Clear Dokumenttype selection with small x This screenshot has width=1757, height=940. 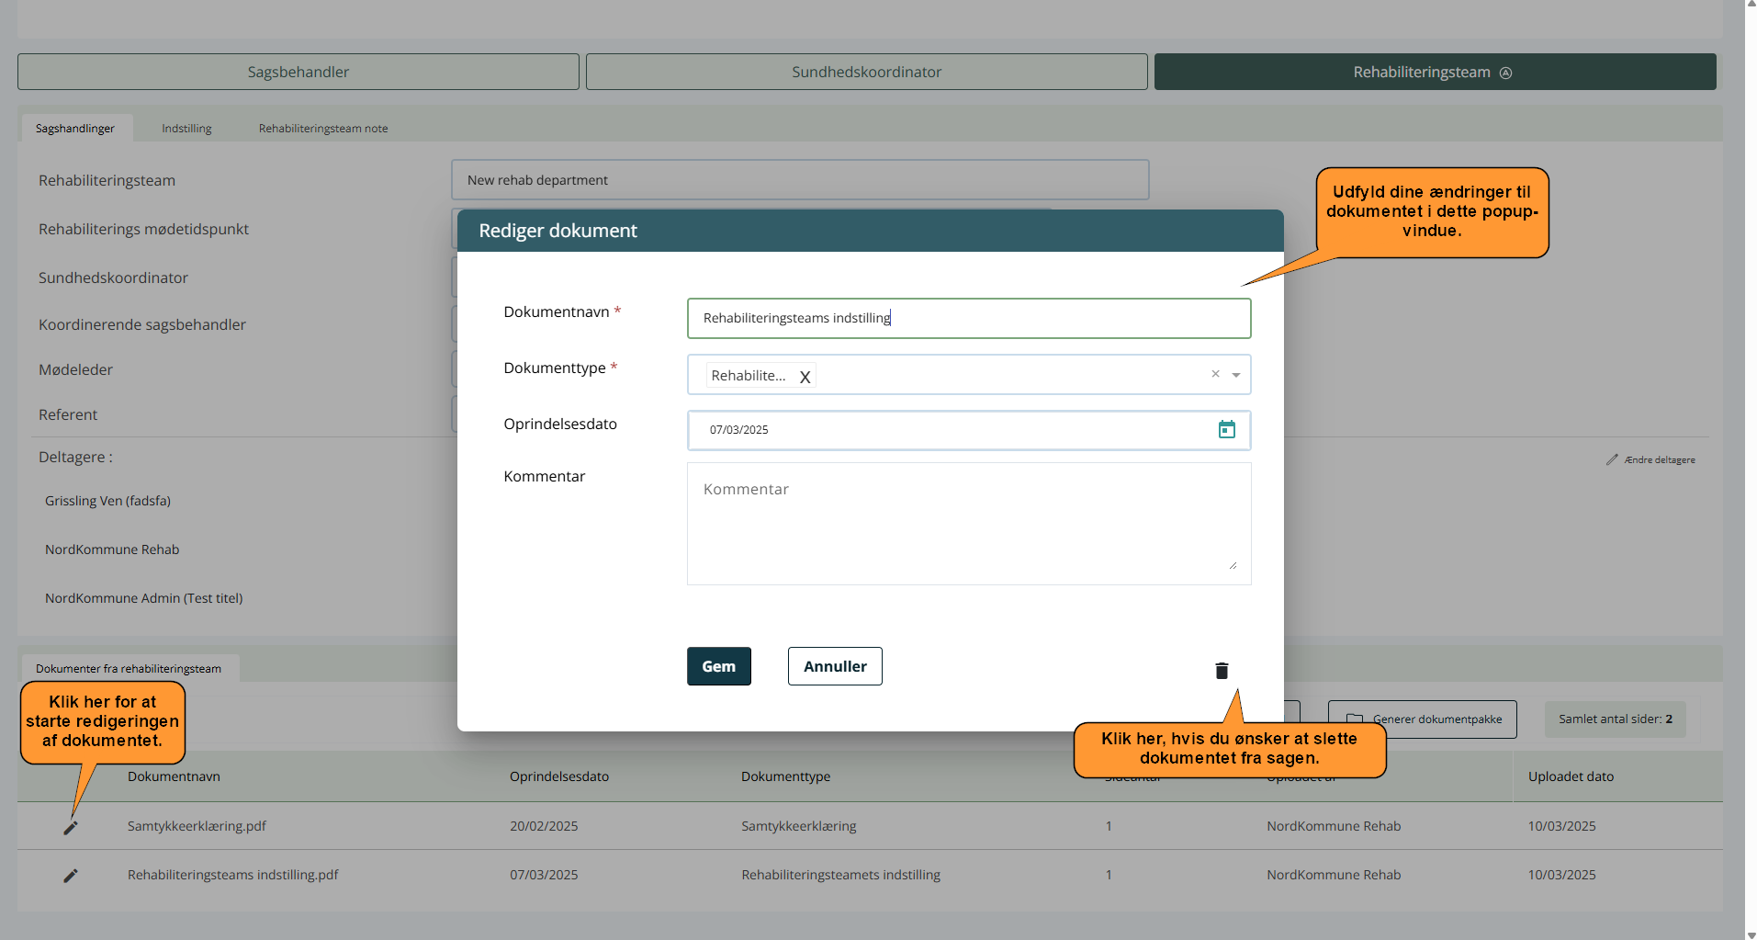[1215, 374]
